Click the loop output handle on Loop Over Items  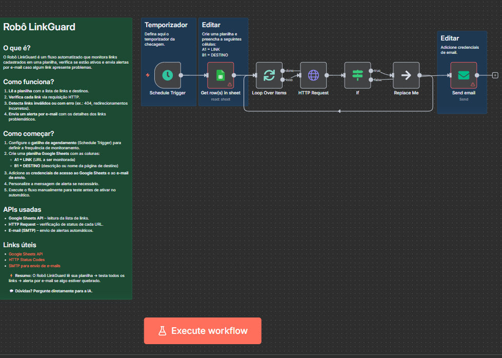coord(283,80)
